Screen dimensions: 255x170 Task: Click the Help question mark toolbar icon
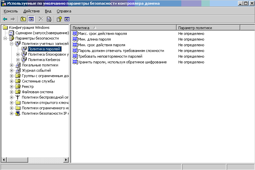coord(59,19)
